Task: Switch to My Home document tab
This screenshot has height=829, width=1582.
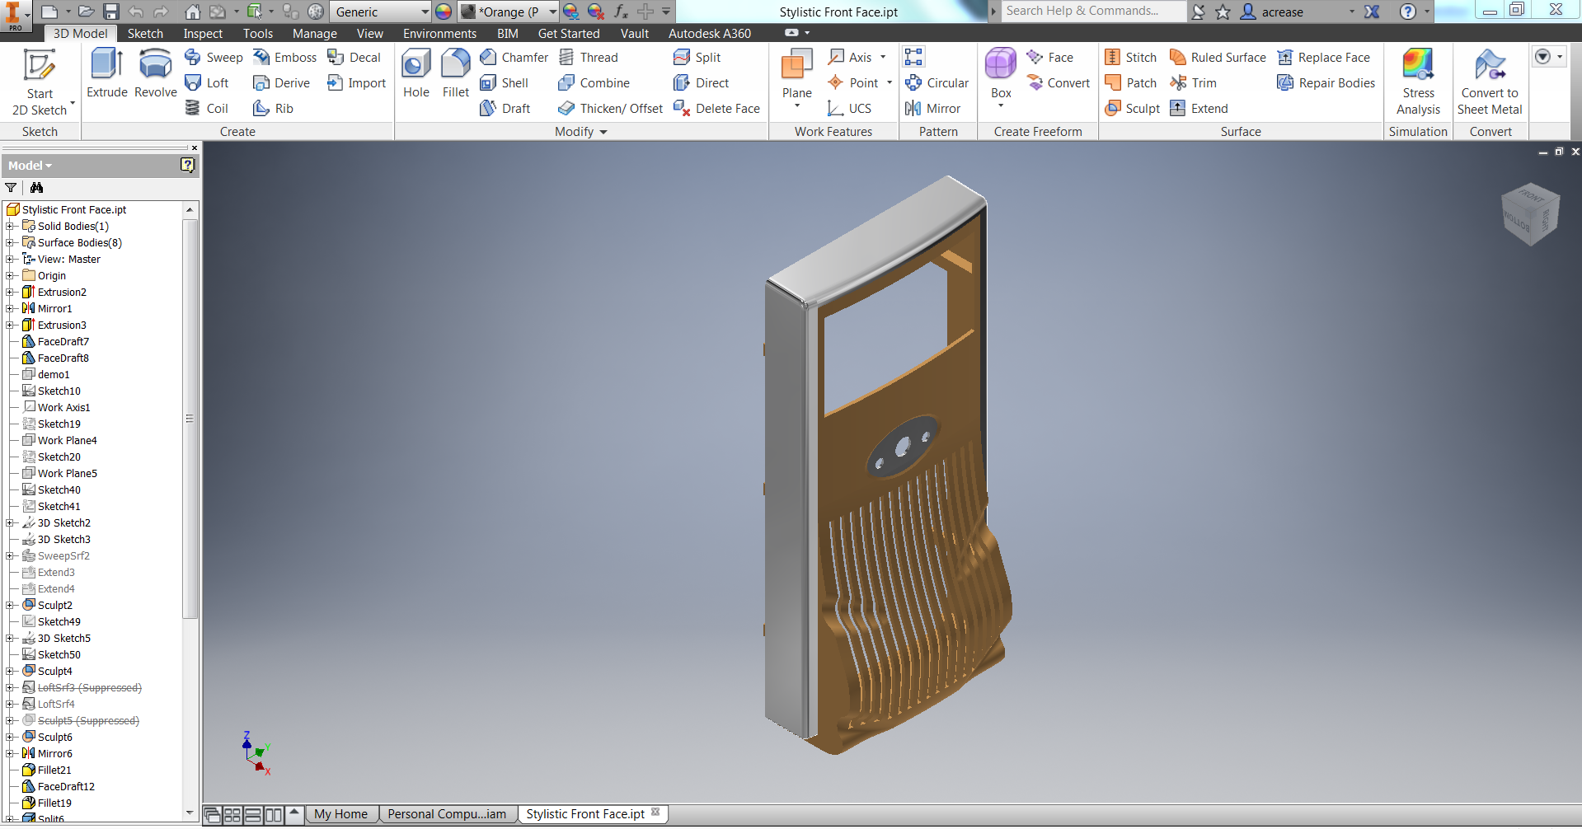Action: (x=340, y=814)
